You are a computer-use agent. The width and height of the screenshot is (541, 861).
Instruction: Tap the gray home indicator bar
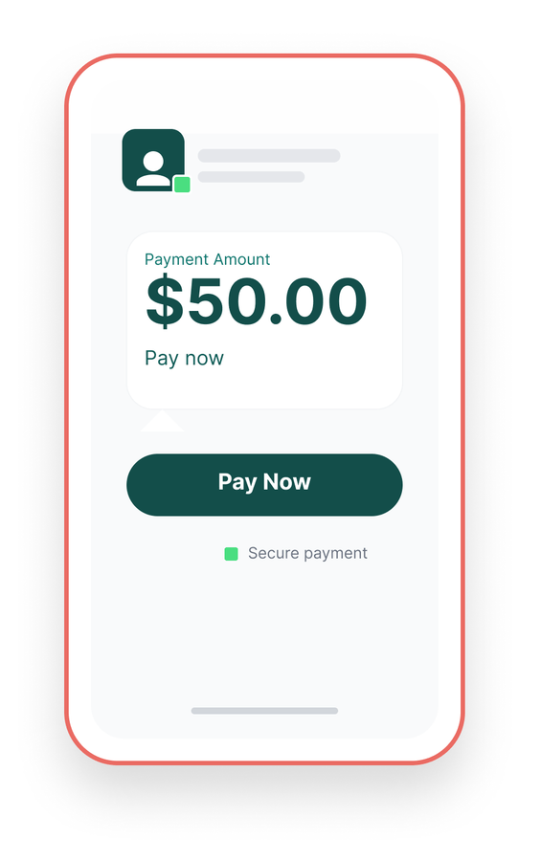[264, 711]
